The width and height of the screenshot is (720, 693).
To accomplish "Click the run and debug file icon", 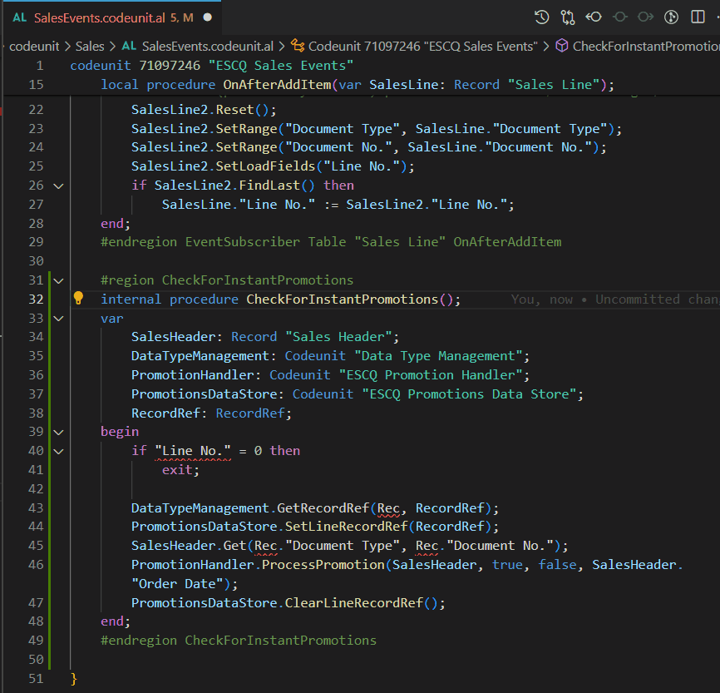I will point(670,16).
